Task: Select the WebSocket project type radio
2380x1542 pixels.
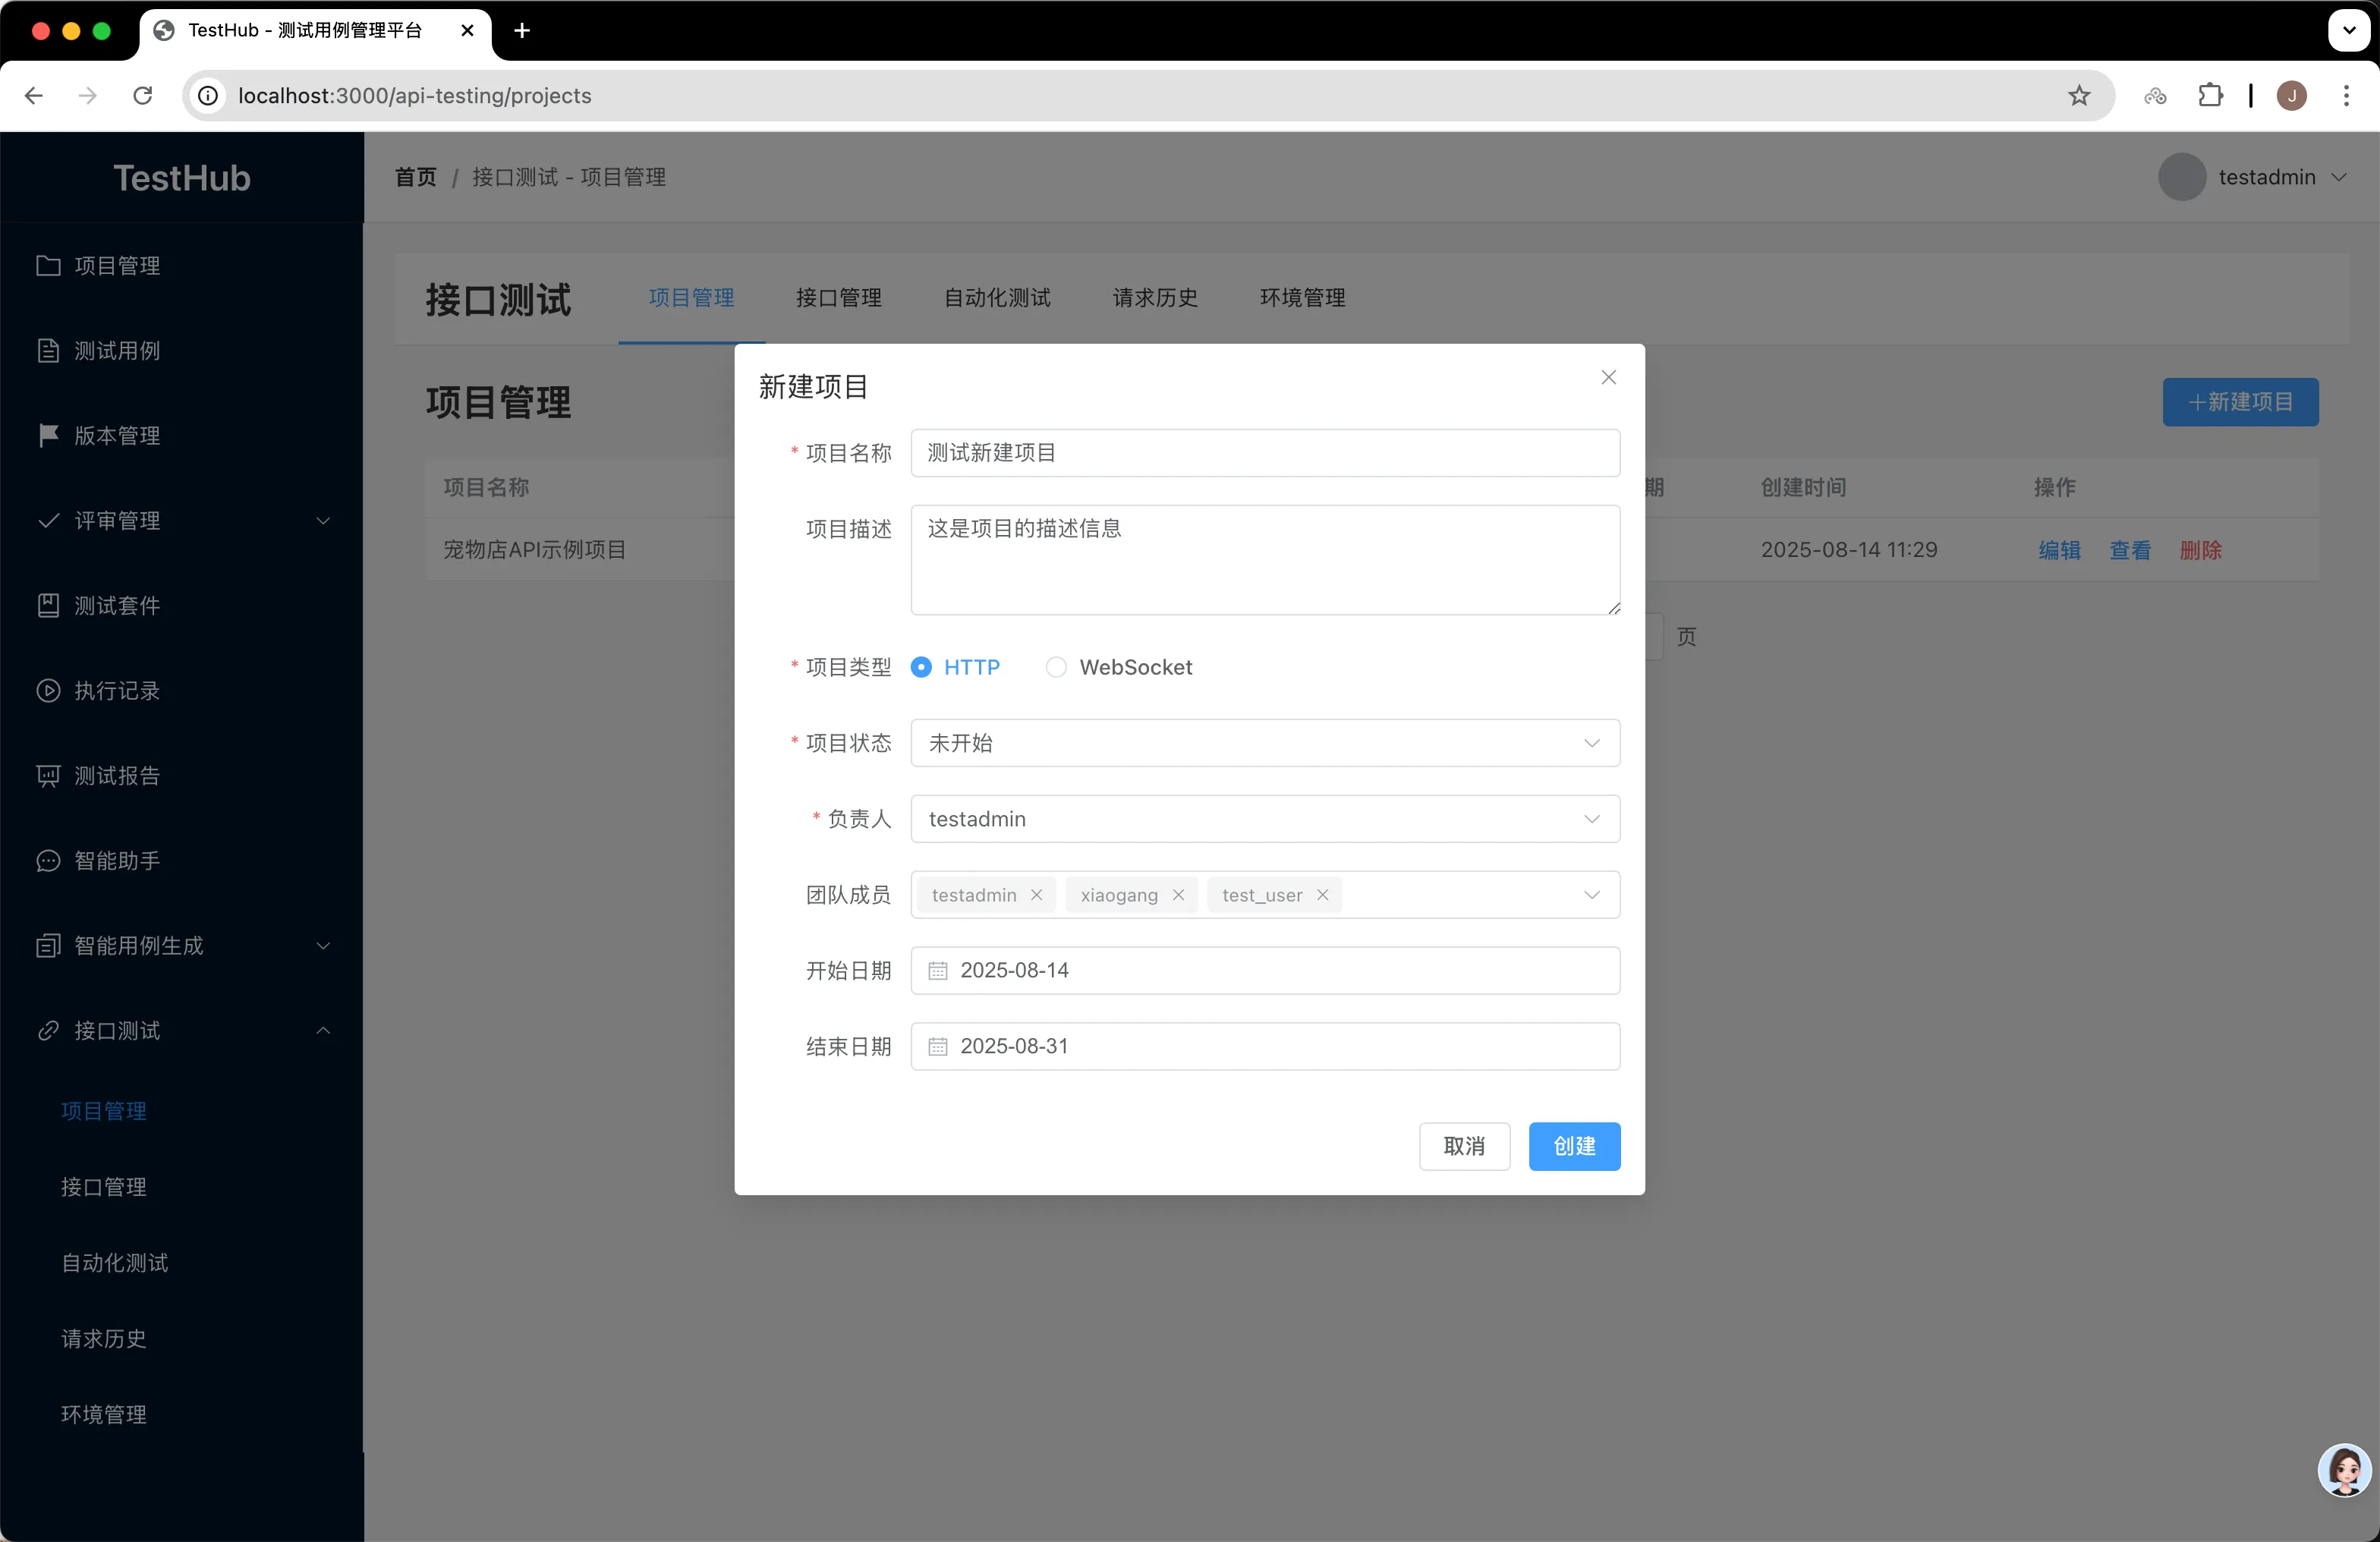Action: point(1056,667)
